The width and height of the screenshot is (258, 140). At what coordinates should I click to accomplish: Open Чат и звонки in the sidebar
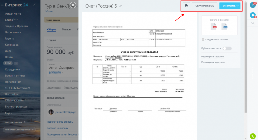[x=13, y=32]
